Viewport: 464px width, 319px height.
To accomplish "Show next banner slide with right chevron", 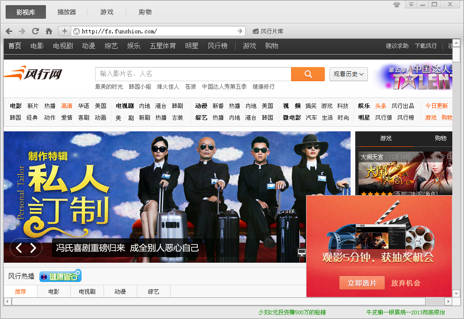I will pos(33,248).
